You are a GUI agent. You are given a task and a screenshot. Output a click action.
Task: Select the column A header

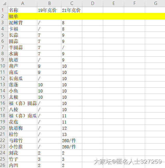pos(22,3)
